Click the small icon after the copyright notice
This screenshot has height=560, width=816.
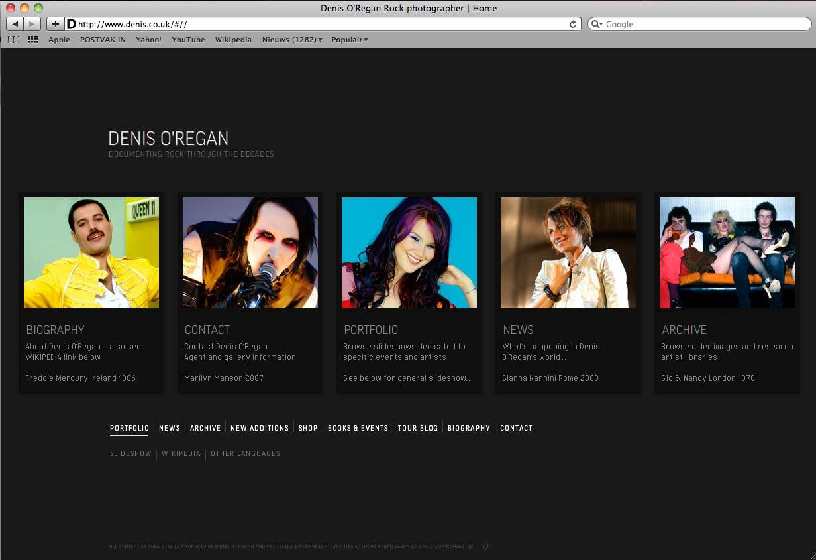tap(485, 547)
